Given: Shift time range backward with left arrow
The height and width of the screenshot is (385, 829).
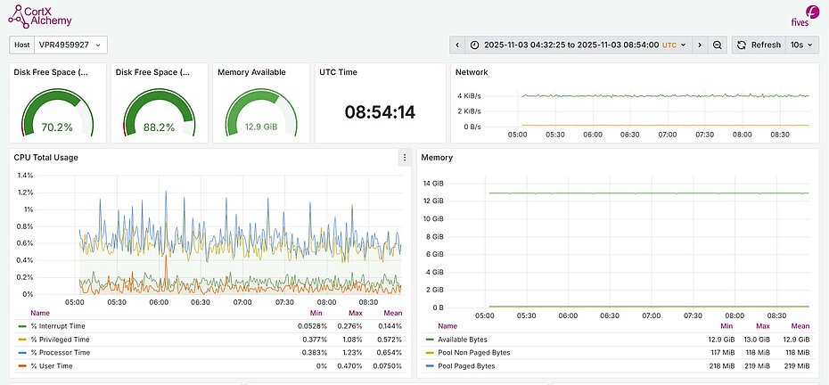Looking at the screenshot, I should coord(457,45).
